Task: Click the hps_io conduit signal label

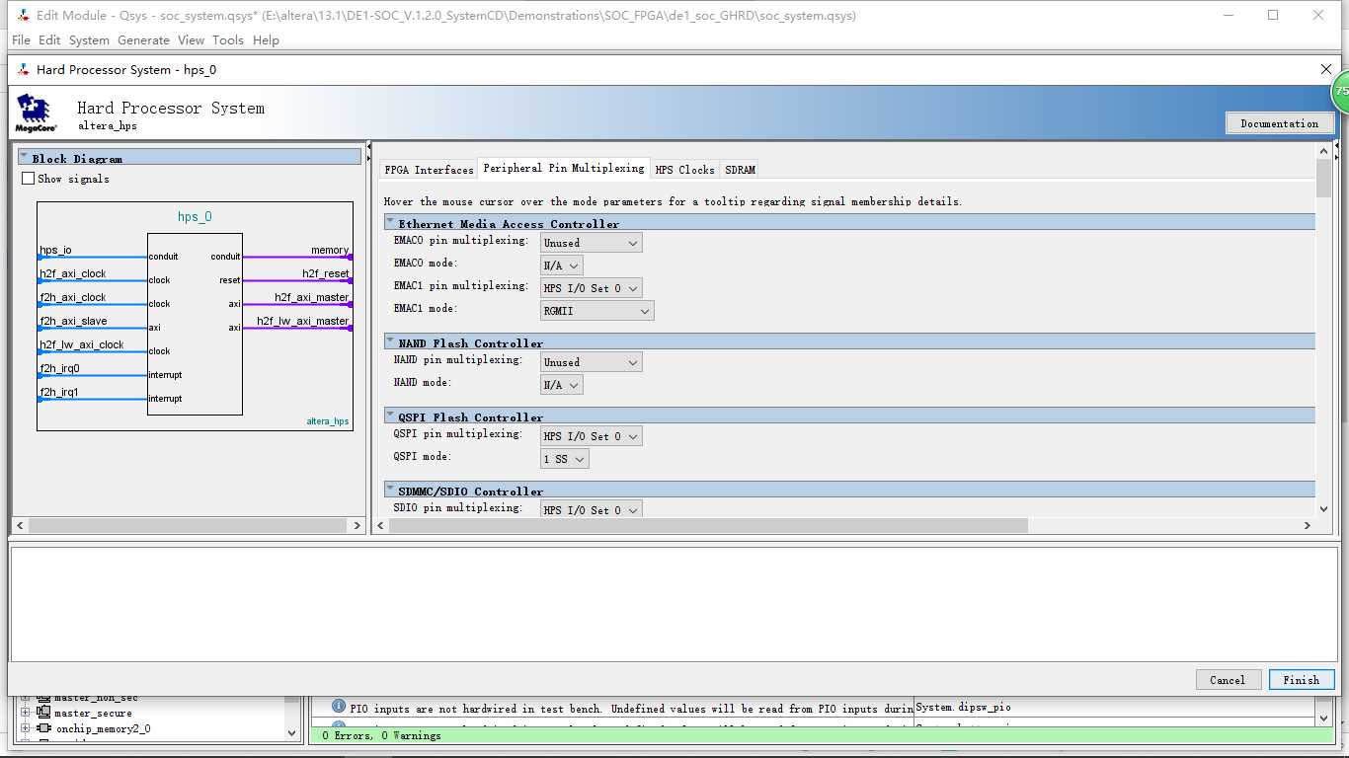Action: 56,250
